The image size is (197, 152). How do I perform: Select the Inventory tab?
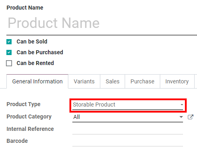(x=177, y=81)
